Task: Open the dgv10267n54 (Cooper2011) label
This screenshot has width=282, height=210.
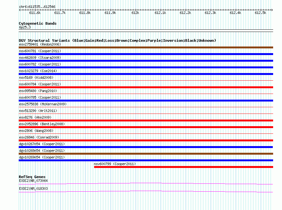Action: click(42, 144)
